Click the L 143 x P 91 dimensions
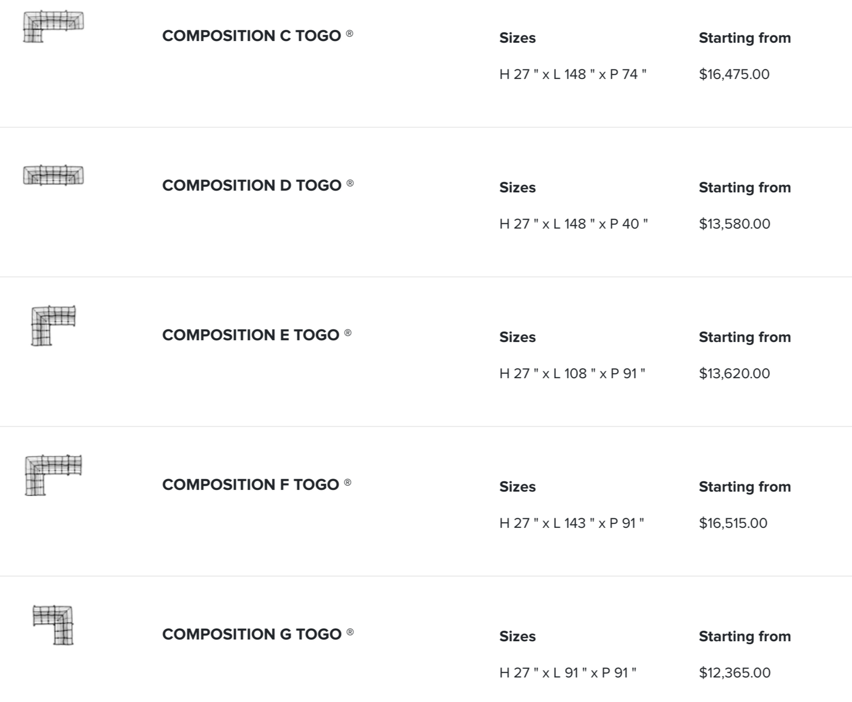The image size is (852, 702). coord(571,523)
